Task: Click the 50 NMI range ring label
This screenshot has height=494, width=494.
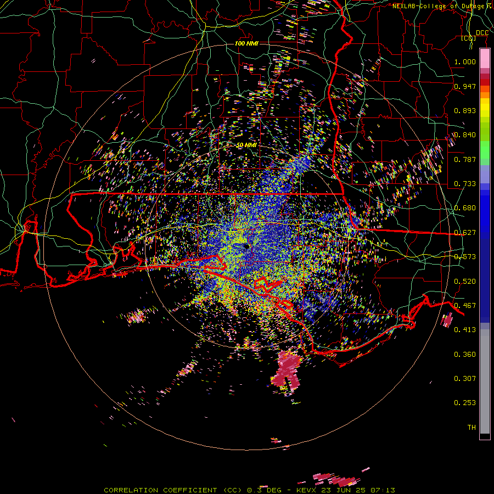Action: click(x=246, y=145)
